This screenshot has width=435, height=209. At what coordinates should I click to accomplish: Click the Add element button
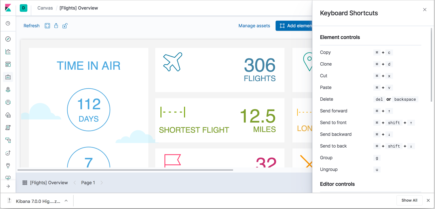pos(294,26)
